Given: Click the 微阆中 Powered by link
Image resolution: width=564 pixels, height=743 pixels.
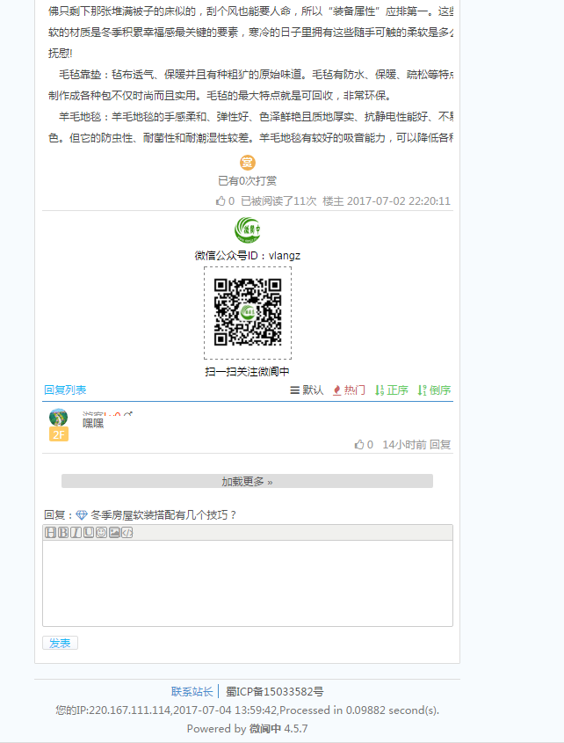Looking at the screenshot, I should coord(265,729).
